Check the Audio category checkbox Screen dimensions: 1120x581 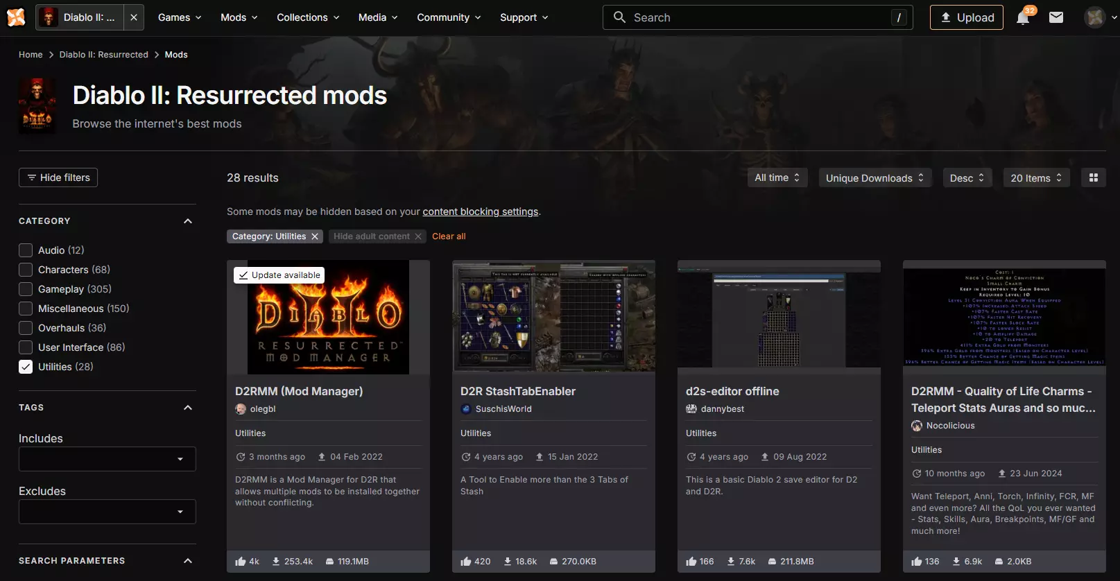click(26, 250)
